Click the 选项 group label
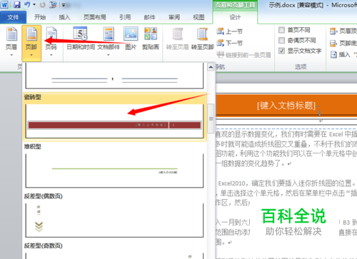Image resolution: width=357 pixels, height=259 pixels. point(301,67)
